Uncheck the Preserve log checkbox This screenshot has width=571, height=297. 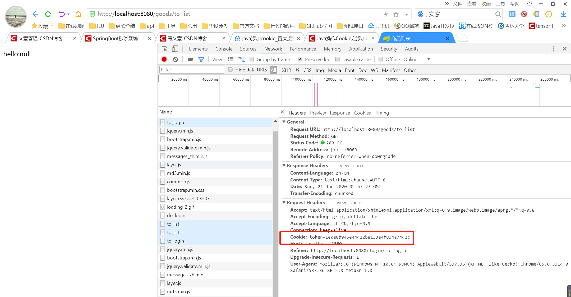pyautogui.click(x=300, y=59)
